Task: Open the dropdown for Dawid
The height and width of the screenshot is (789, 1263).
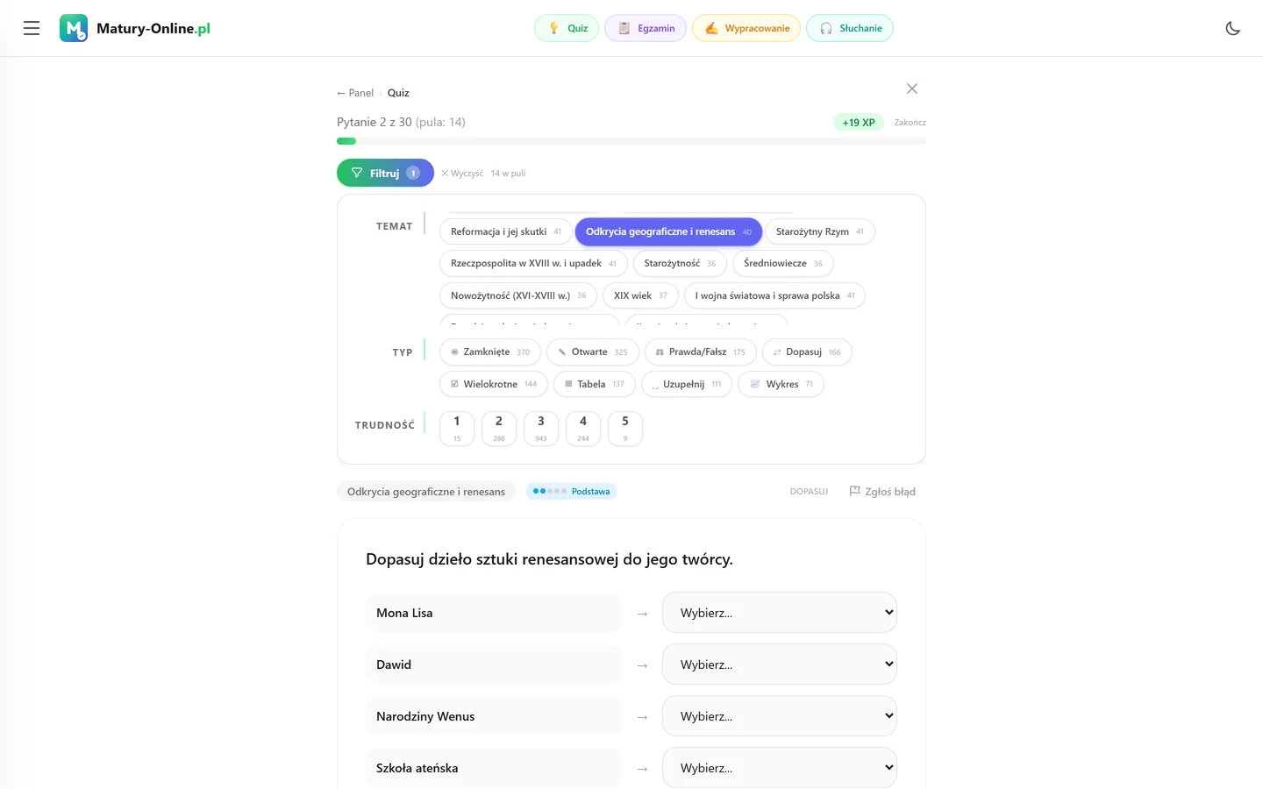Action: point(780,665)
